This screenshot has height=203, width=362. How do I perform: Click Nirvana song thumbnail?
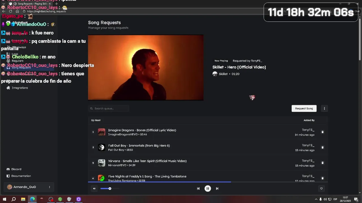coord(102,163)
